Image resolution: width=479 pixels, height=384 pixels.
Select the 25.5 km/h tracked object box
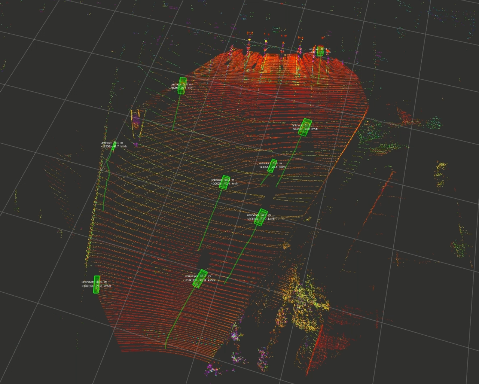point(272,165)
